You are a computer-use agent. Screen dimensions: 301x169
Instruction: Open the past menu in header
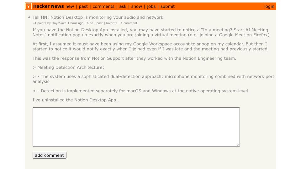pos(83,7)
